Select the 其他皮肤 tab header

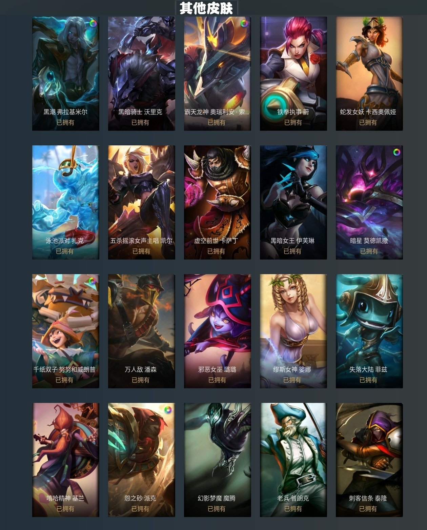pyautogui.click(x=206, y=8)
